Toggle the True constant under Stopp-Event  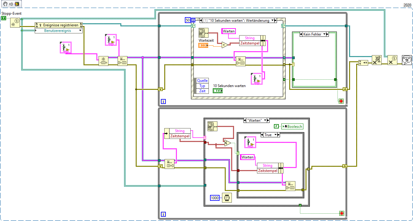(4, 18)
